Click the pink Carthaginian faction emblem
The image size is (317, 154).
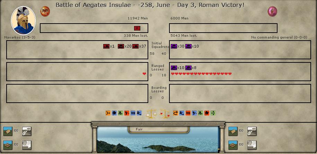click(x=273, y=11)
